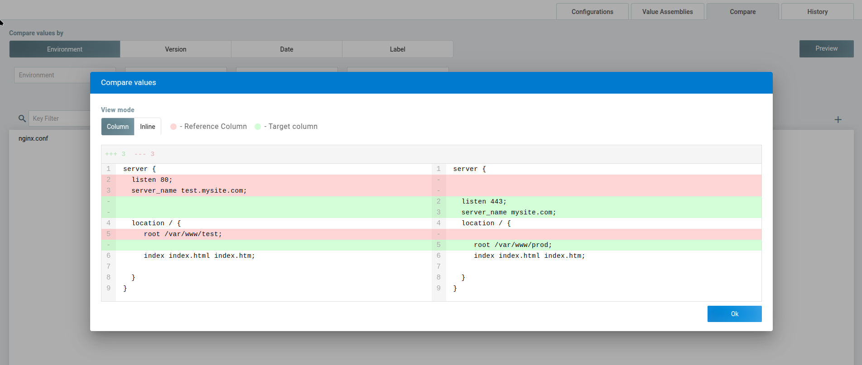Image resolution: width=862 pixels, height=365 pixels.
Task: Compare values by Label
Action: point(398,49)
